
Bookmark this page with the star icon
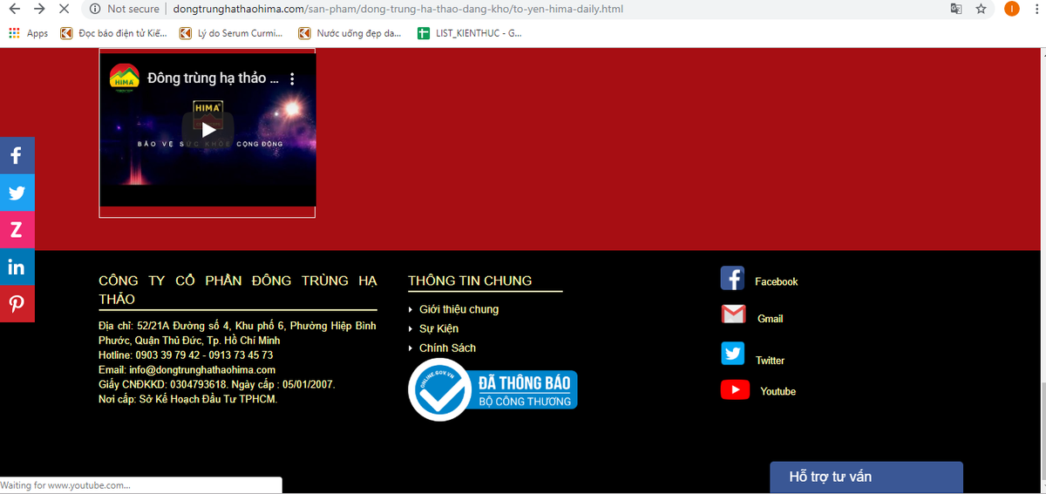point(981,9)
